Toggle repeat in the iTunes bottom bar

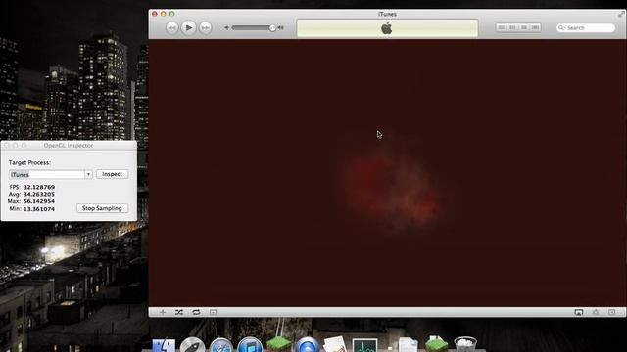pyautogui.click(x=196, y=312)
